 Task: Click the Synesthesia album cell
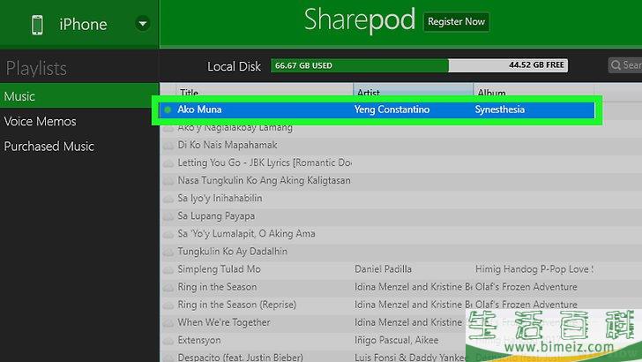(x=499, y=109)
